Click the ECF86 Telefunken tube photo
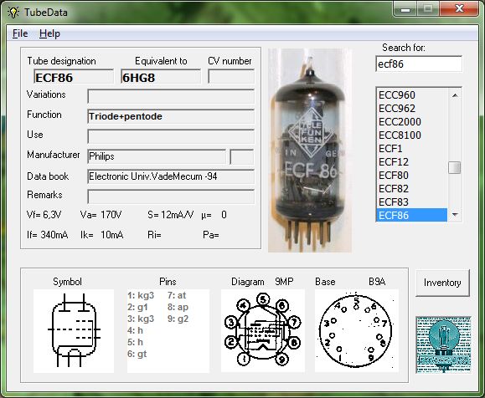The image size is (485, 398). [310, 150]
